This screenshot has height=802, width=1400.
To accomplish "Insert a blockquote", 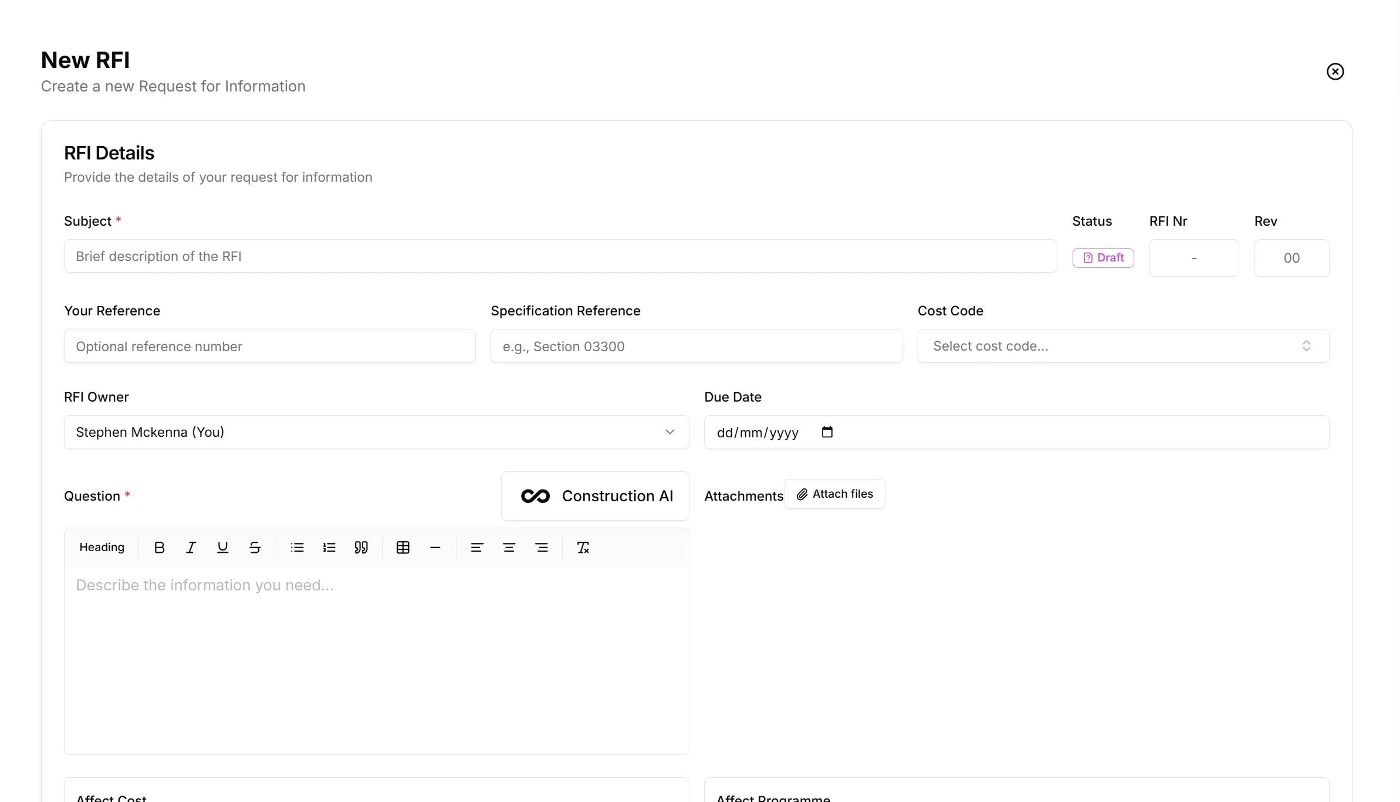I will [361, 547].
